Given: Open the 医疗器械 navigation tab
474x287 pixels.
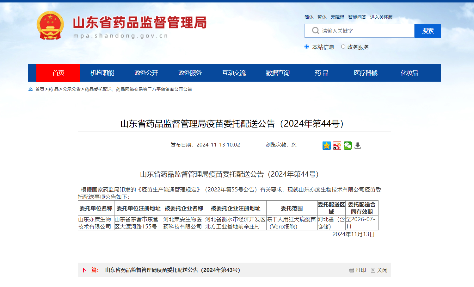Looking at the screenshot, I should click(366, 73).
